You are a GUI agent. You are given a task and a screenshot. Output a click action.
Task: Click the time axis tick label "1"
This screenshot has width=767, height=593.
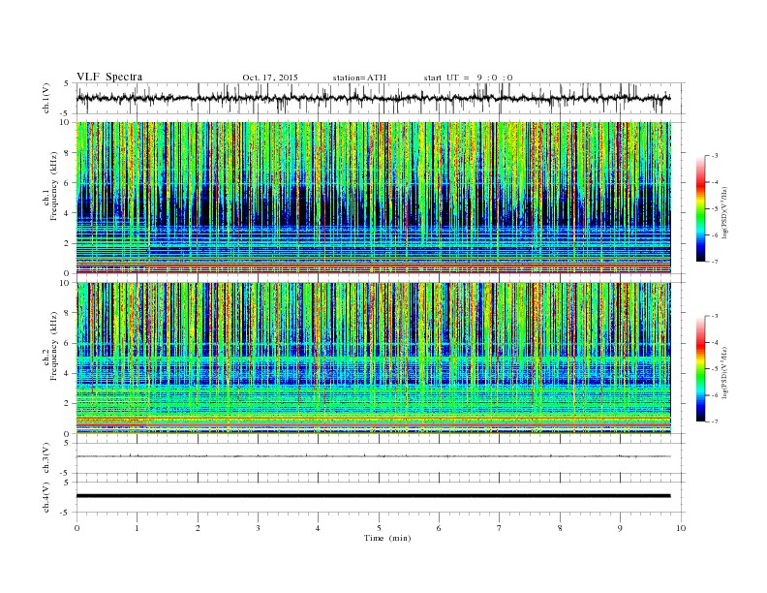[137, 528]
